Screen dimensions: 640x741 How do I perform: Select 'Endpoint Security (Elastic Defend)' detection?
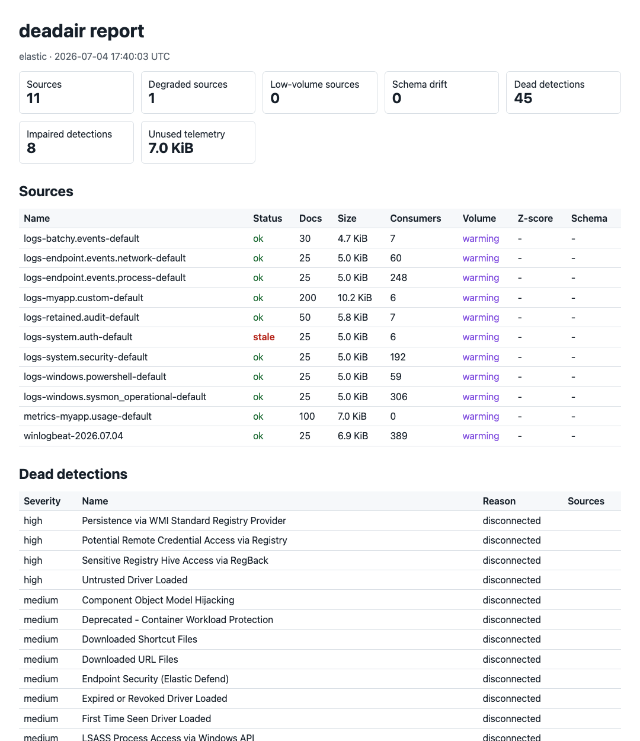click(x=155, y=679)
